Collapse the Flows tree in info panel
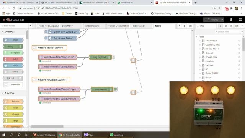245x138 pixels. coord(196,37)
